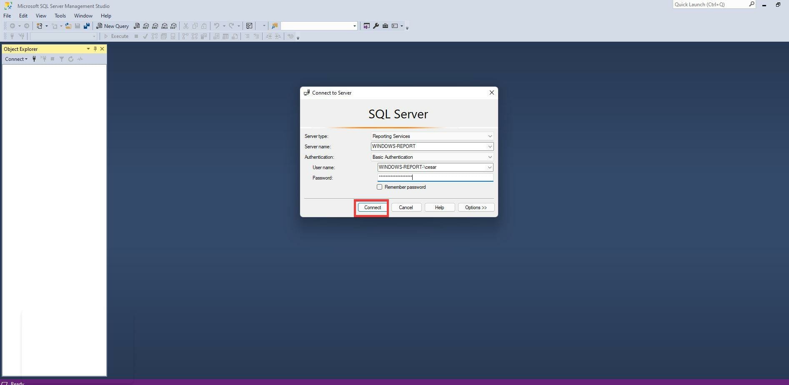Undo the last action
Image resolution: width=789 pixels, height=385 pixels.
216,25
